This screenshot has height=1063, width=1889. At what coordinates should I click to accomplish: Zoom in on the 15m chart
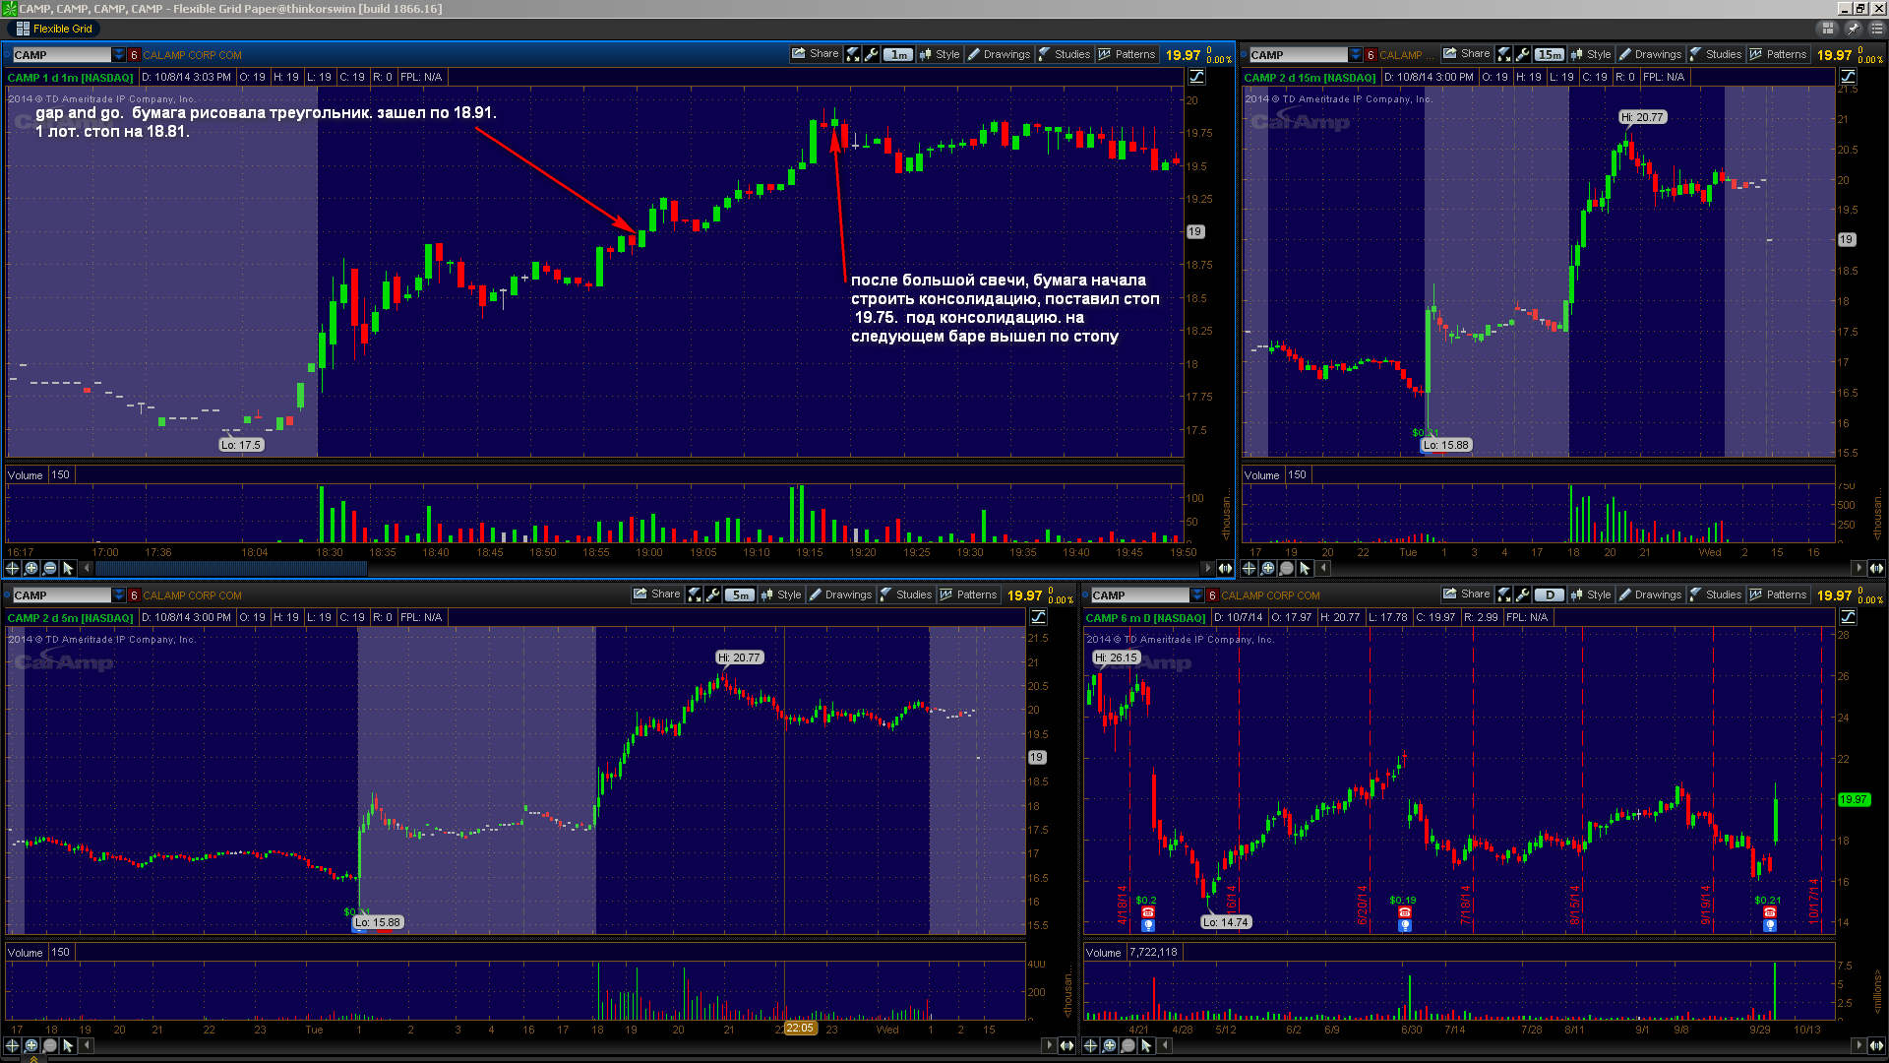pos(1268,568)
